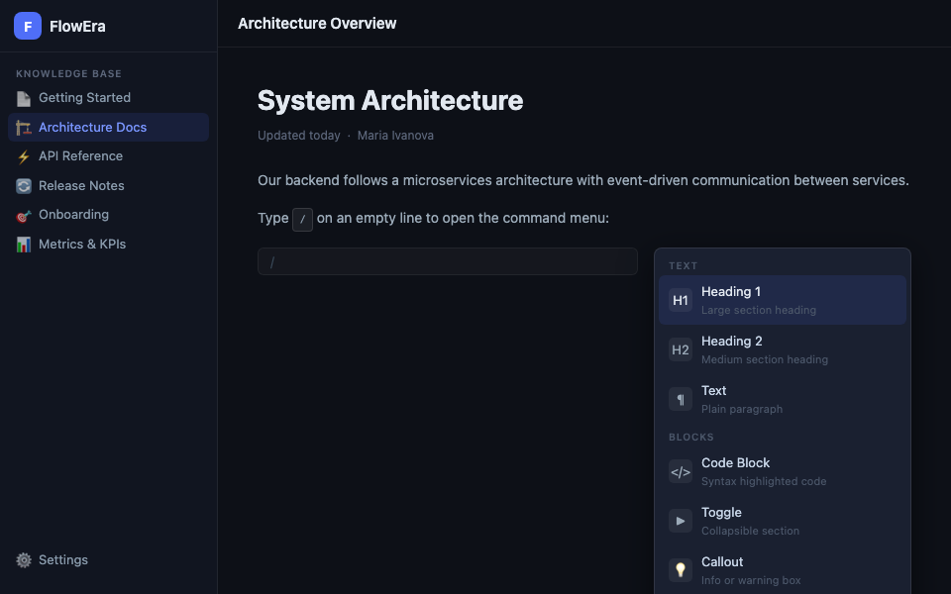Select the H2 heading block icon

pos(681,349)
